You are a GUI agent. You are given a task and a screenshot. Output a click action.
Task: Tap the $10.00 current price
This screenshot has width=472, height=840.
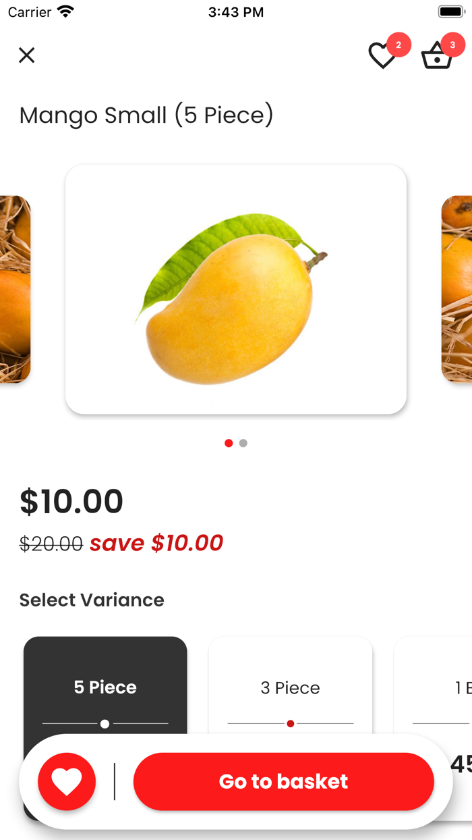tap(71, 501)
